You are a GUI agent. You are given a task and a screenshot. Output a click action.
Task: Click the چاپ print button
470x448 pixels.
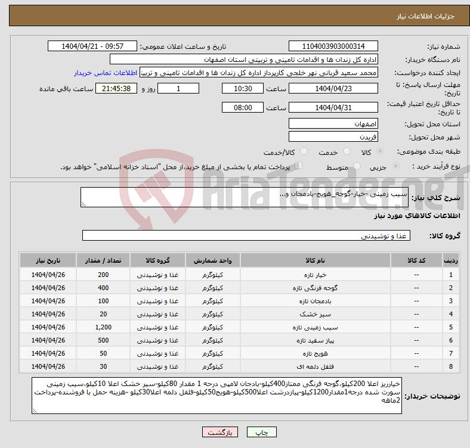click(x=262, y=432)
